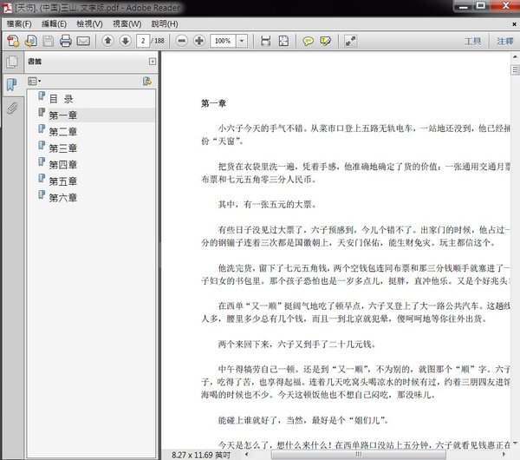This screenshot has height=460, width=520.
Task: Click the 100% zoom value field
Action: 224,41
